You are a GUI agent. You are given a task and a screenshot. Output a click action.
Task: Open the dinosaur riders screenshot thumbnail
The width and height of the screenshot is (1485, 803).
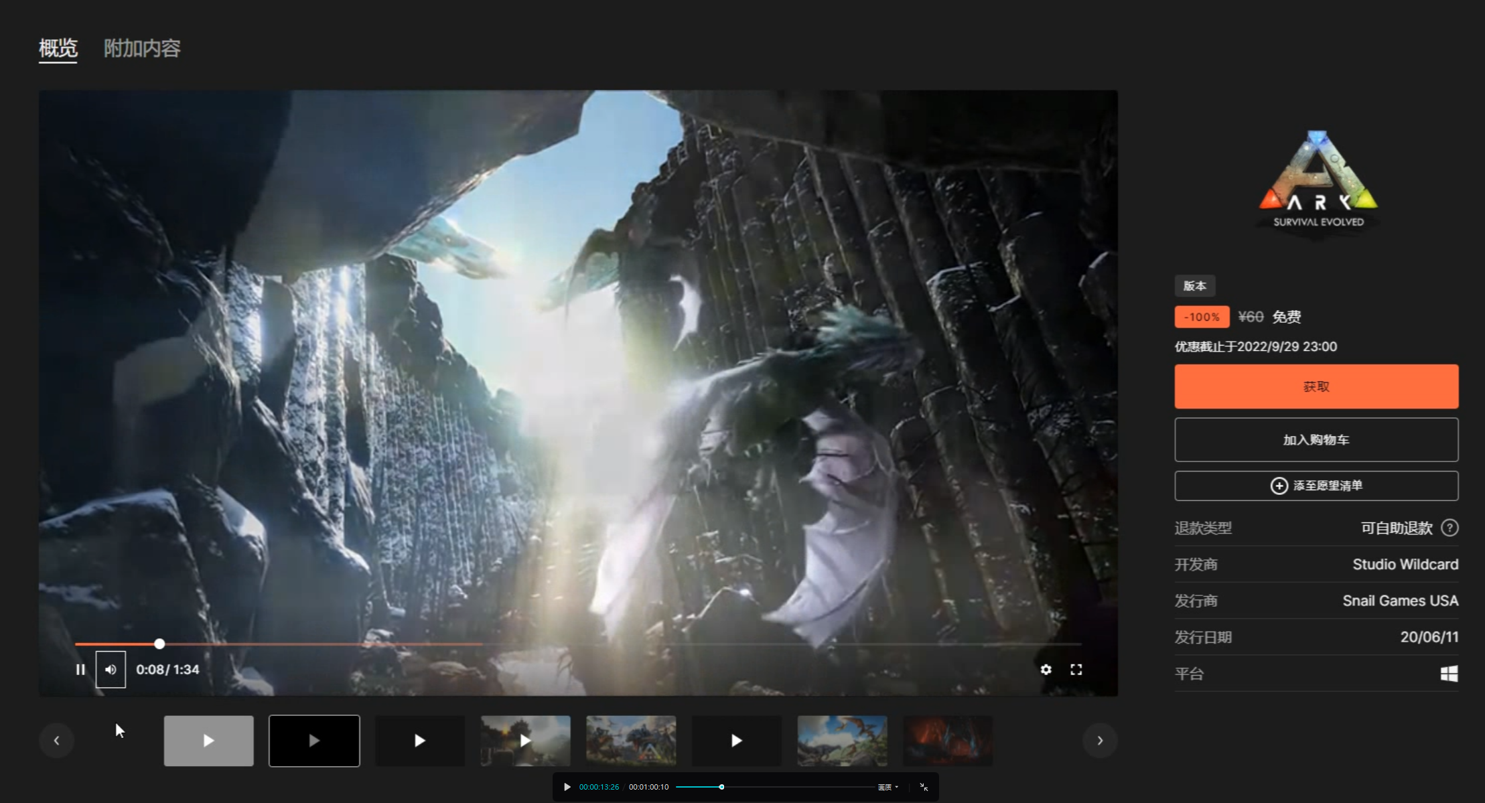(631, 740)
